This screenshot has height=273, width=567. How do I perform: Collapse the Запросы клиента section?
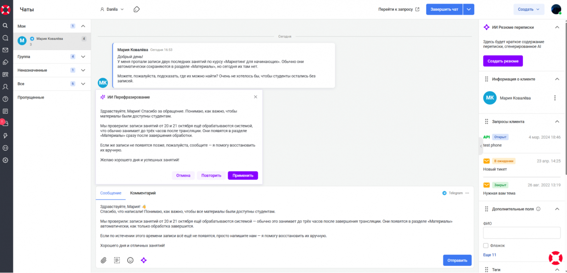557,122
